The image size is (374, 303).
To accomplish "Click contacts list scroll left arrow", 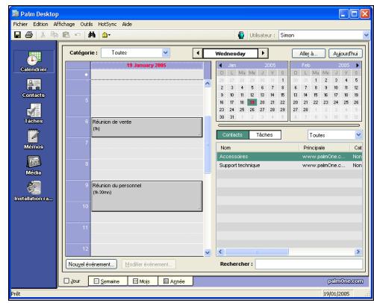I will (220, 252).
